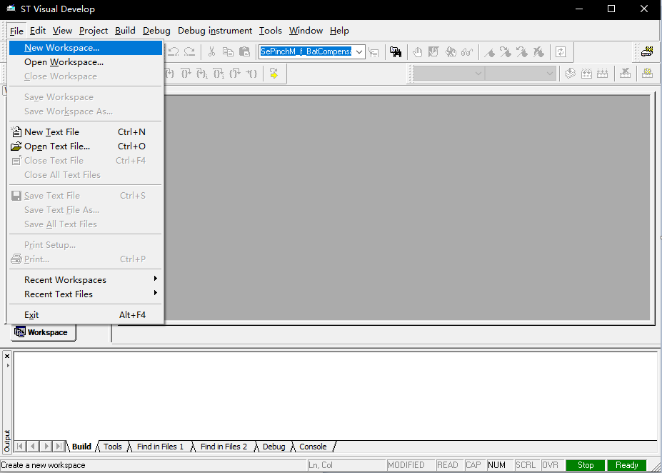Click the Paste toolbar icon
Screen dimensions: 662x473
pyautogui.click(x=245, y=51)
